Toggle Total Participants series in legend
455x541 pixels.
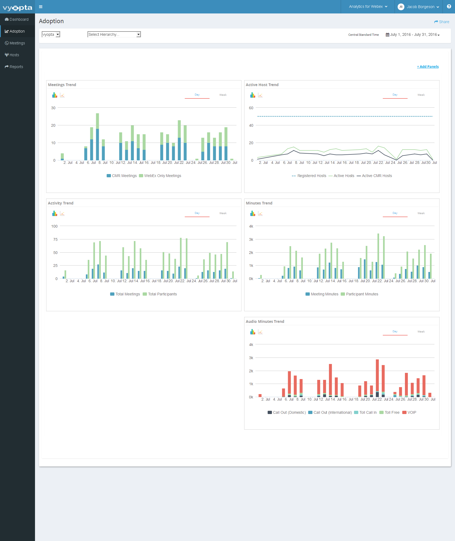coord(160,294)
